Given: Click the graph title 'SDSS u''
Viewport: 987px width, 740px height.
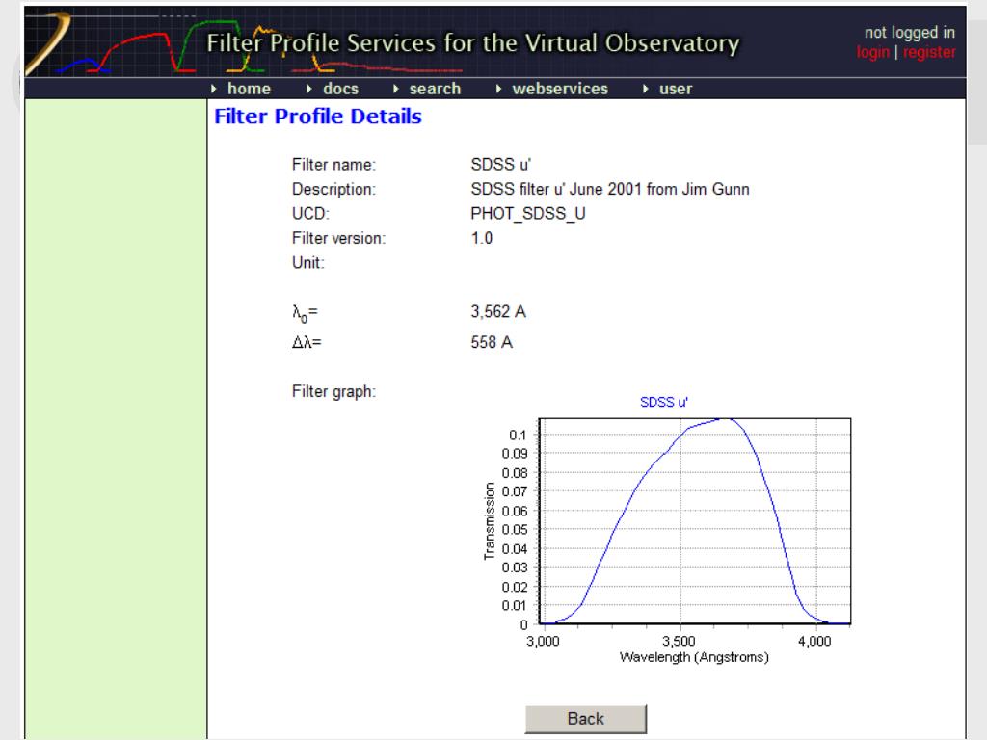Looking at the screenshot, I should pyautogui.click(x=663, y=402).
